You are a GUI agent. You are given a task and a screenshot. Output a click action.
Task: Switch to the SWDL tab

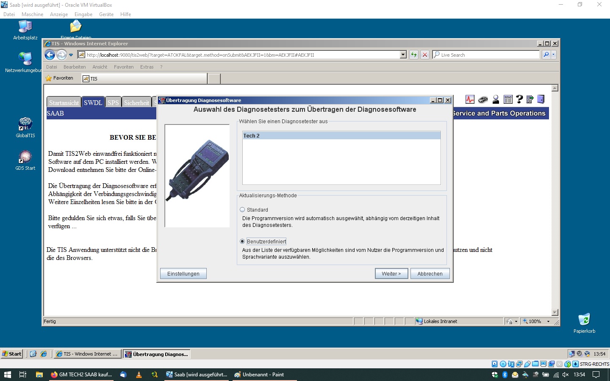point(93,102)
